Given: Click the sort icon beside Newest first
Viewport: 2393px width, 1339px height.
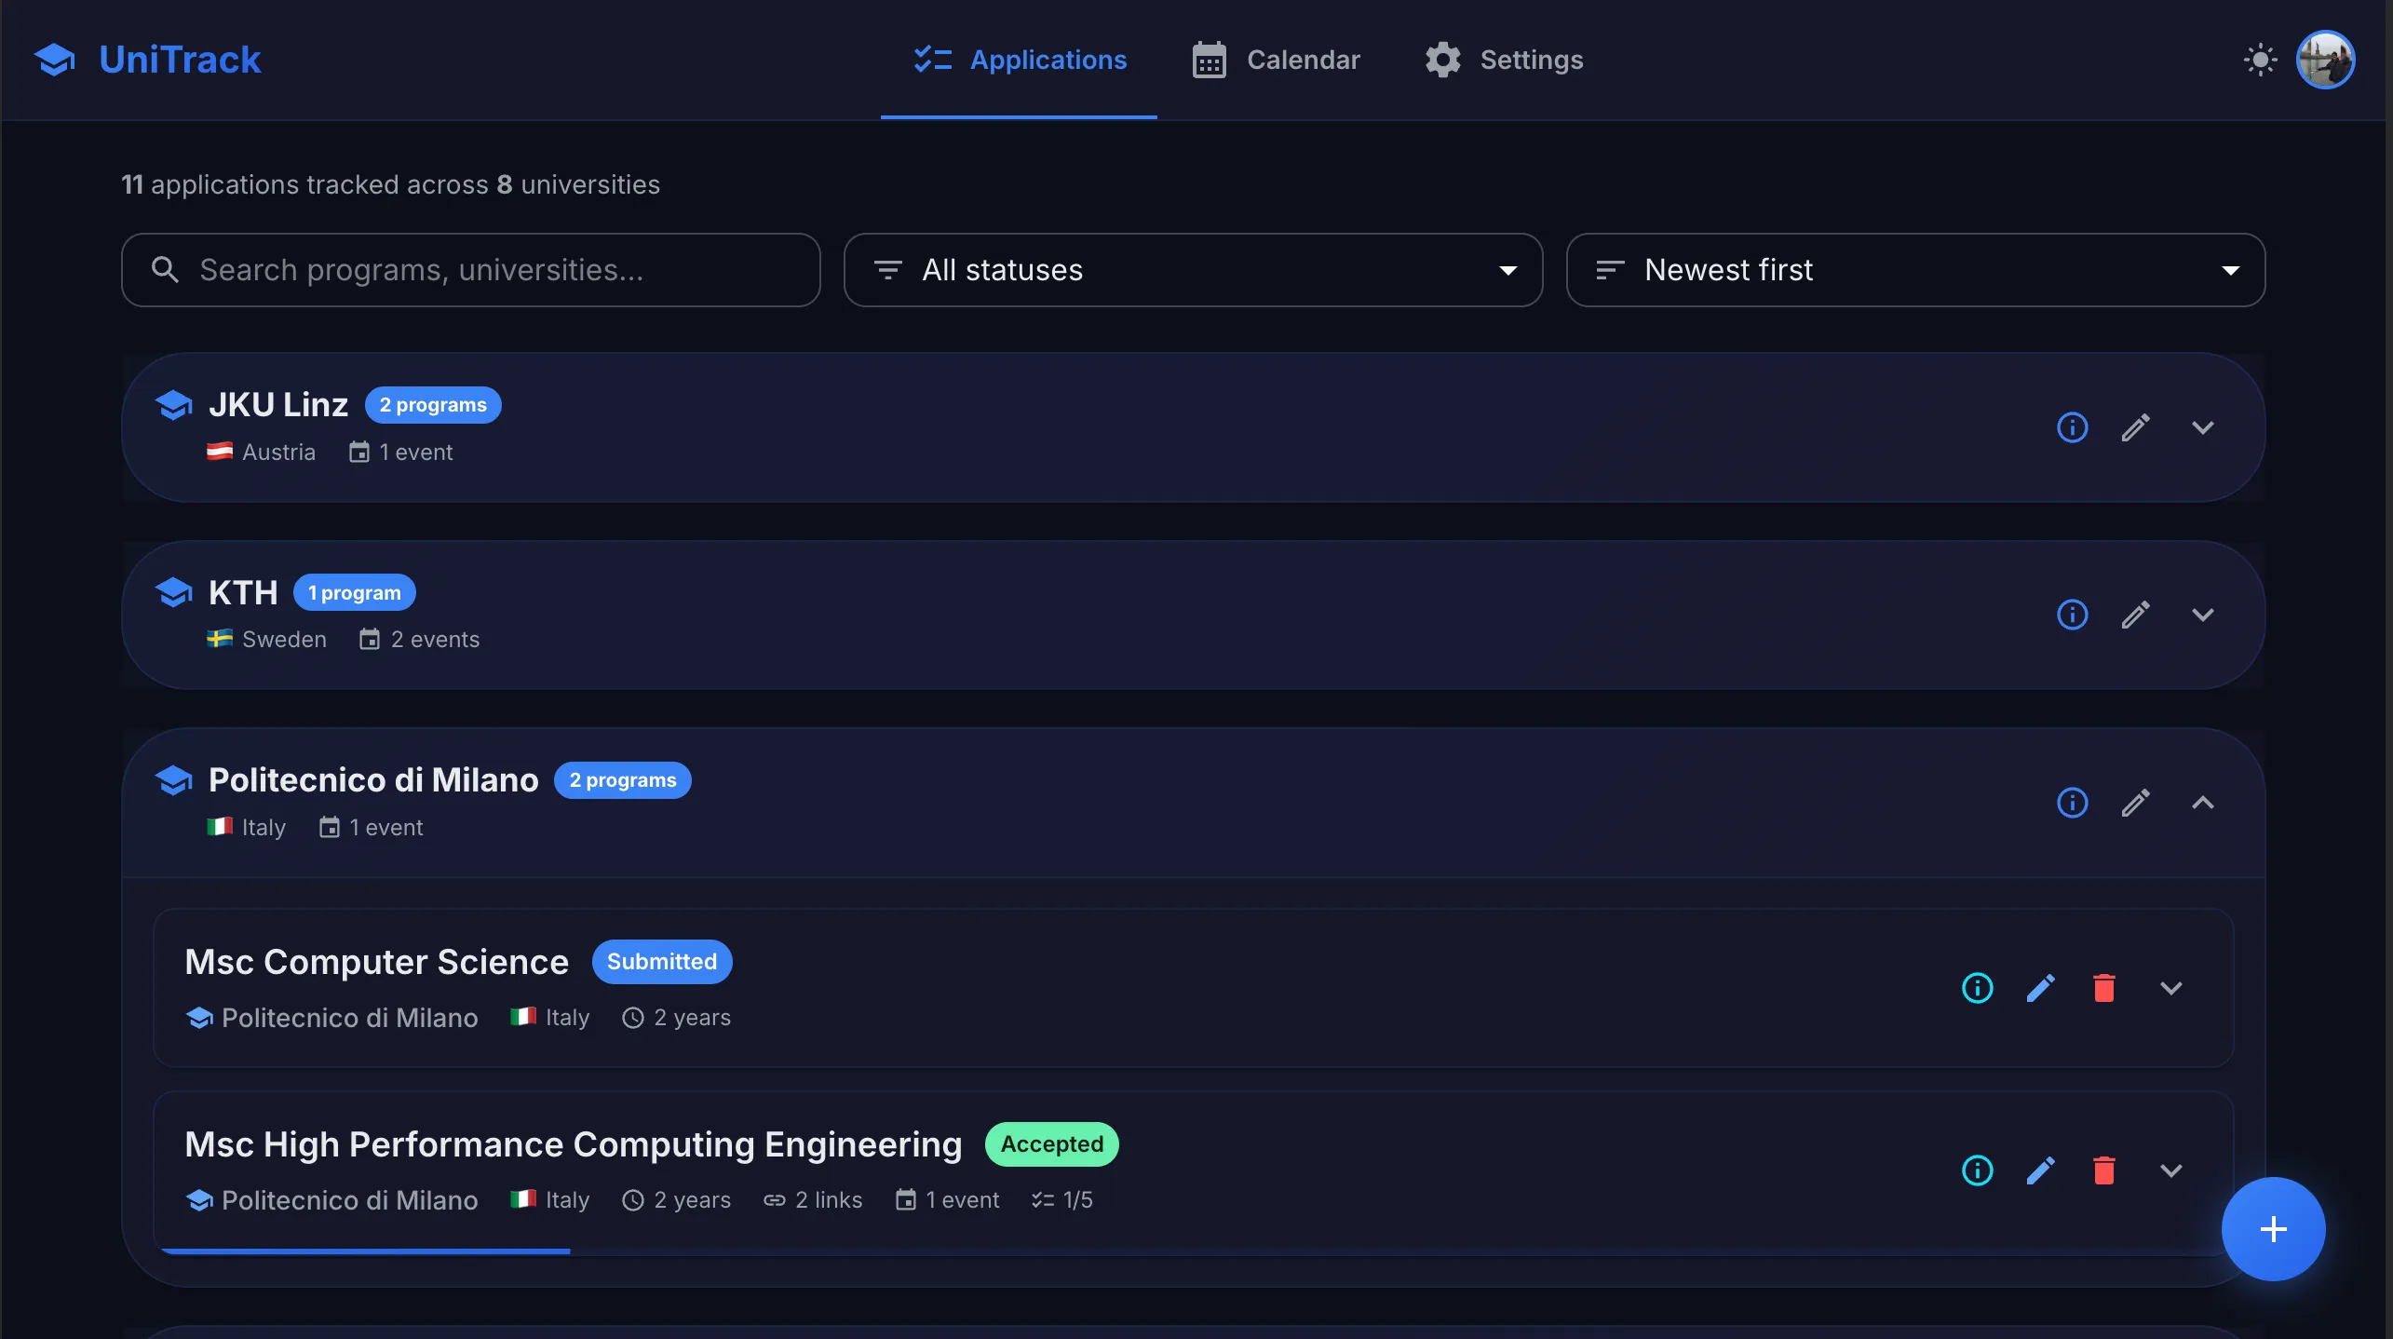Looking at the screenshot, I should [x=1610, y=270].
